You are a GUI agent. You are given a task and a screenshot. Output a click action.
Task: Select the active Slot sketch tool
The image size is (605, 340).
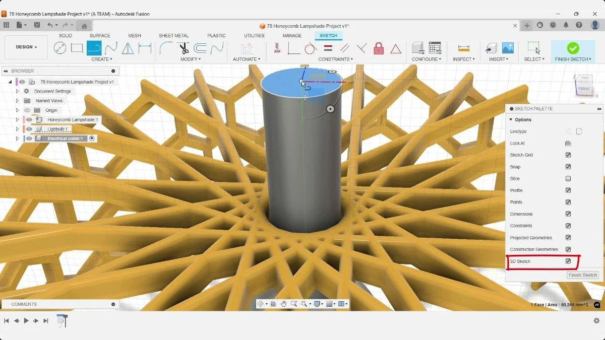pos(94,48)
